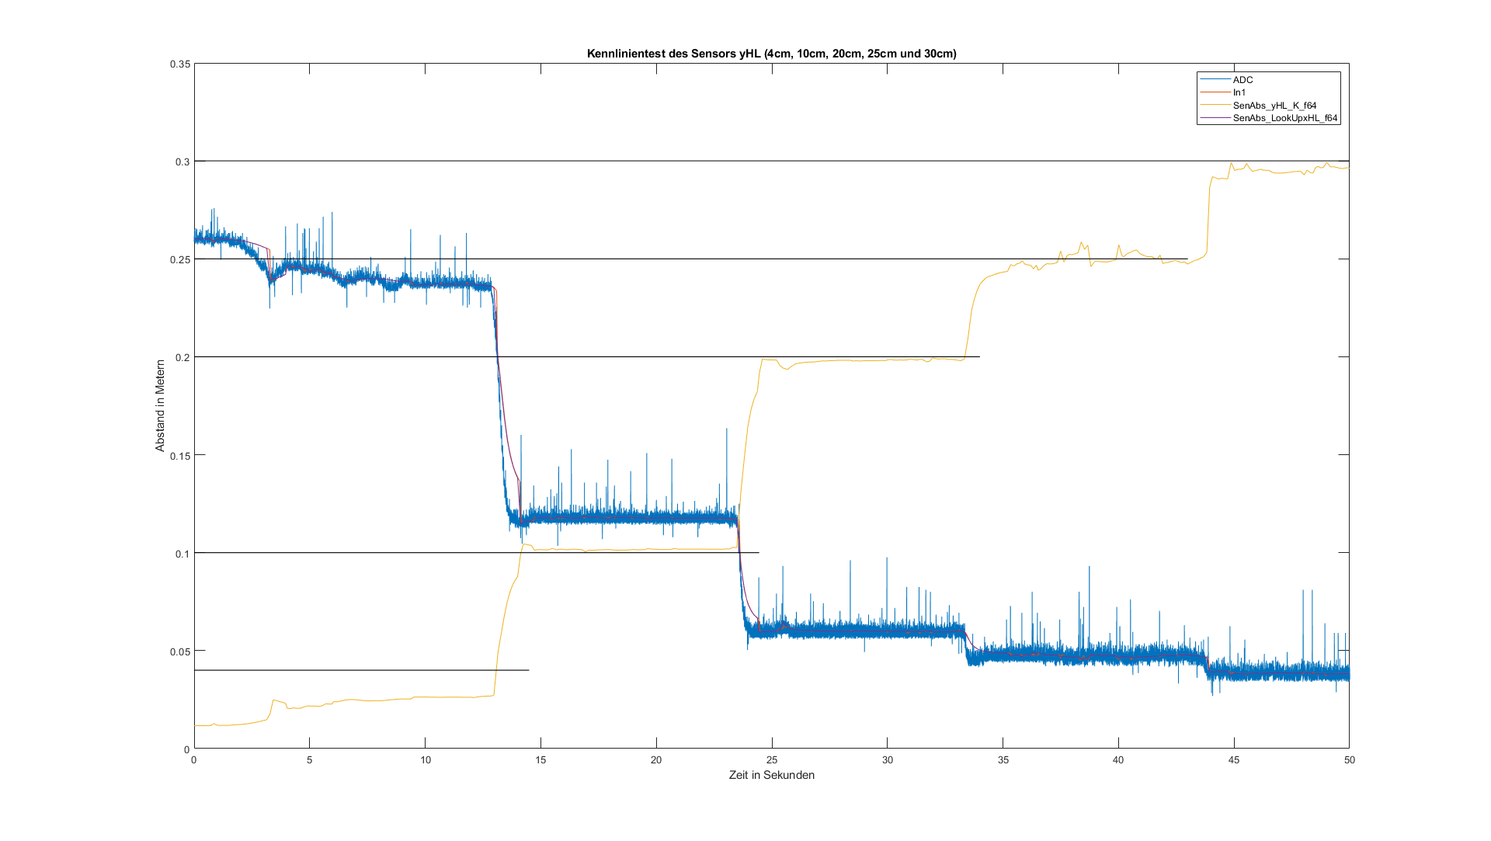Click the x-axis label 'Zeit in Sekunden'
This screenshot has height=841, width=1491.
771,775
